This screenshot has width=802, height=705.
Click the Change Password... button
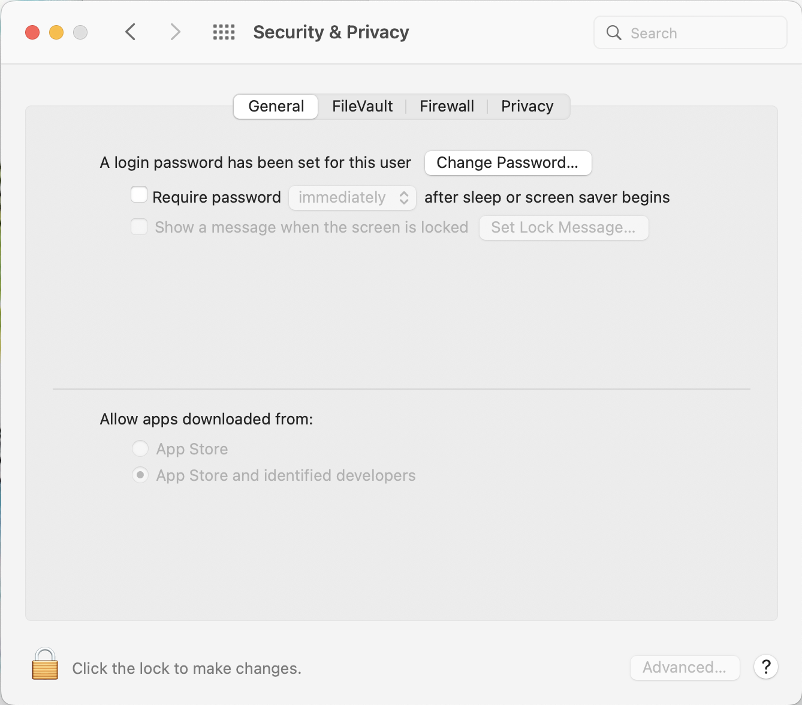tap(508, 163)
